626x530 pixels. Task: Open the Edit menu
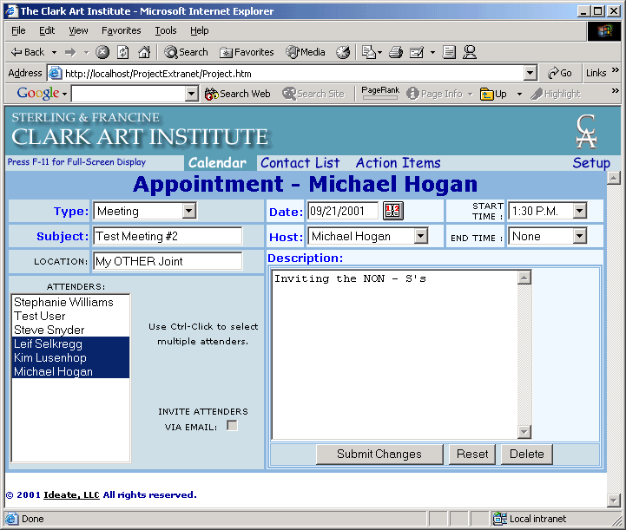[47, 30]
